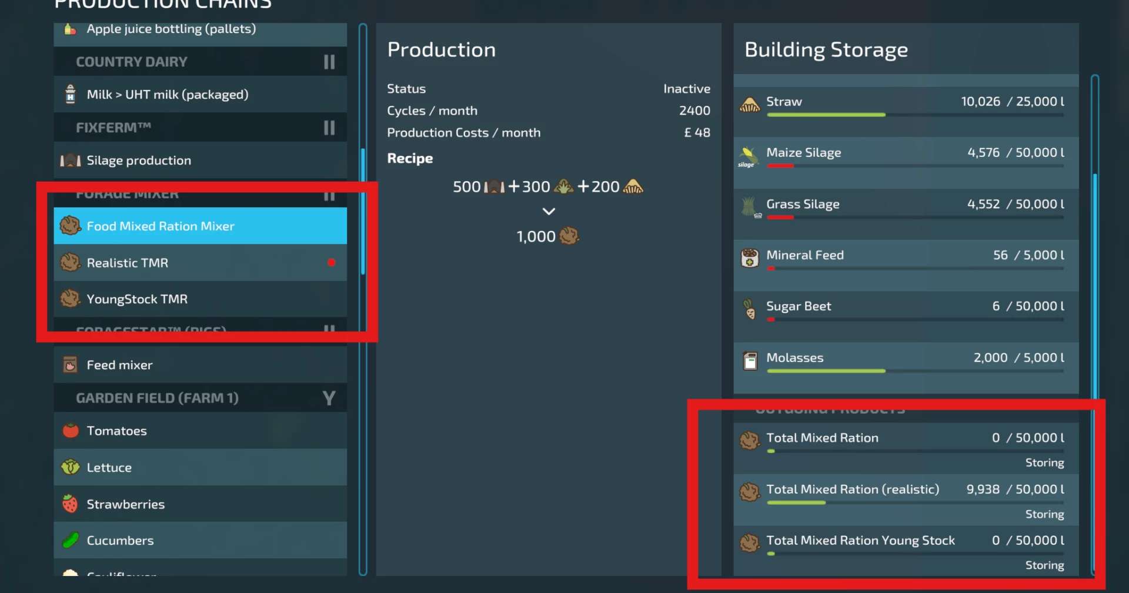Viewport: 1129px width, 593px height.
Task: Click the Grass Silage icon
Action: click(749, 207)
